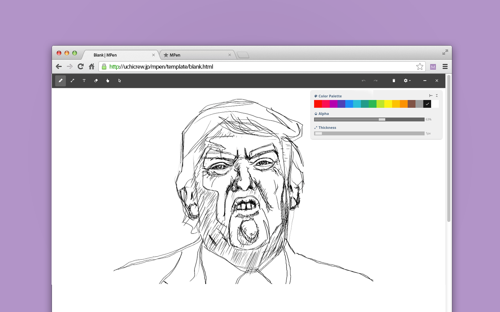Select the purple color swatch
This screenshot has width=500, height=312.
(x=334, y=104)
